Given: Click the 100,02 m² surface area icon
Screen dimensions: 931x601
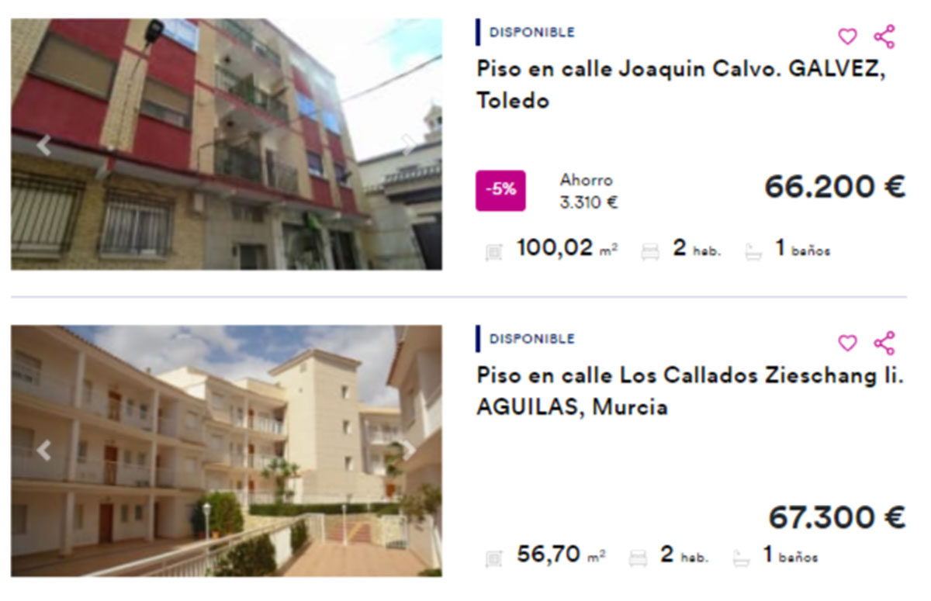Looking at the screenshot, I should coord(493,251).
